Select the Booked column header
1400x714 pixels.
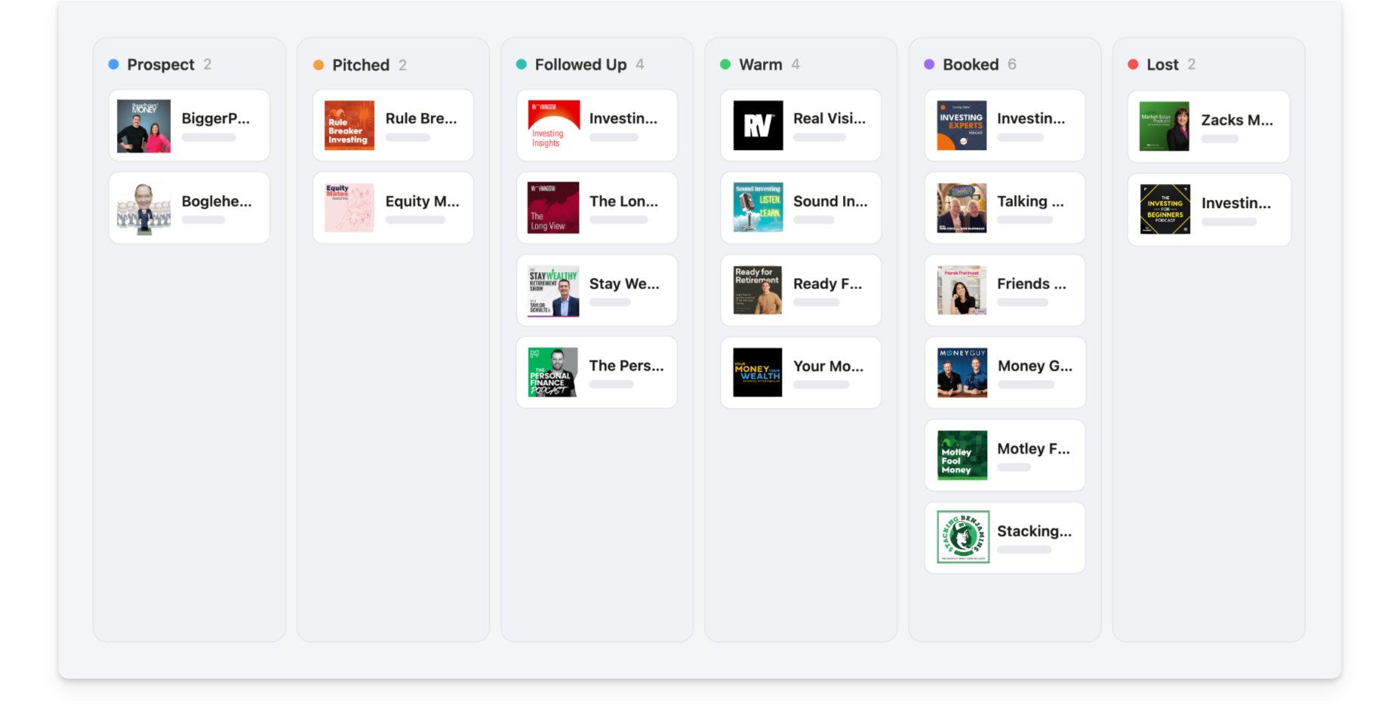971,65
